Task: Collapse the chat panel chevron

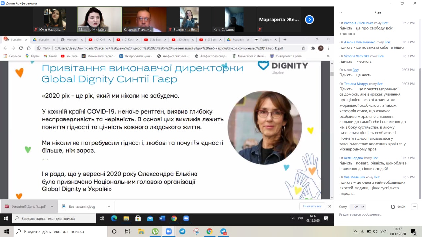Action: pyautogui.click(x=341, y=13)
